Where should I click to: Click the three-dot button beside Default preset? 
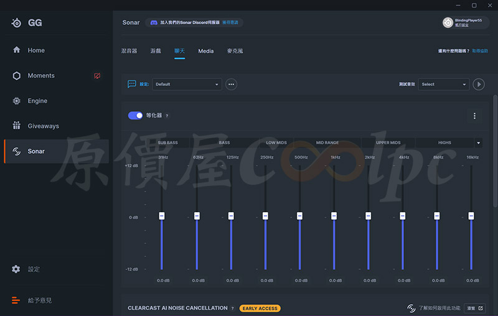point(231,84)
